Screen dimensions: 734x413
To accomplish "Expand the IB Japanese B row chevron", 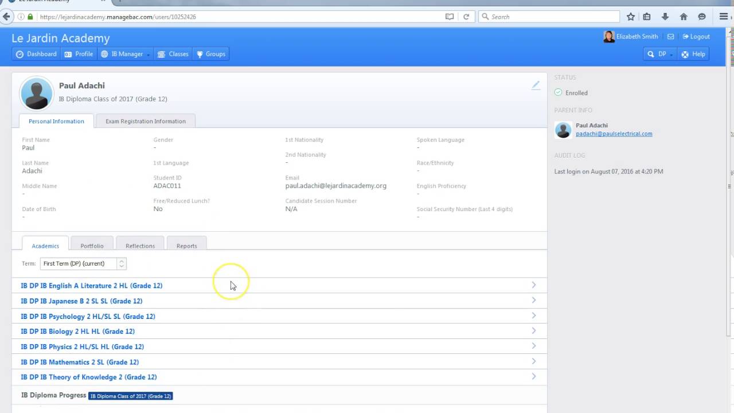I will tap(534, 300).
